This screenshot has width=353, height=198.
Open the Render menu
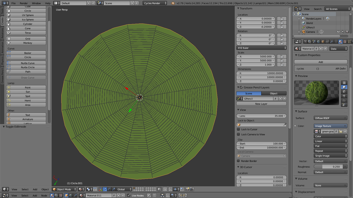point(24,3)
